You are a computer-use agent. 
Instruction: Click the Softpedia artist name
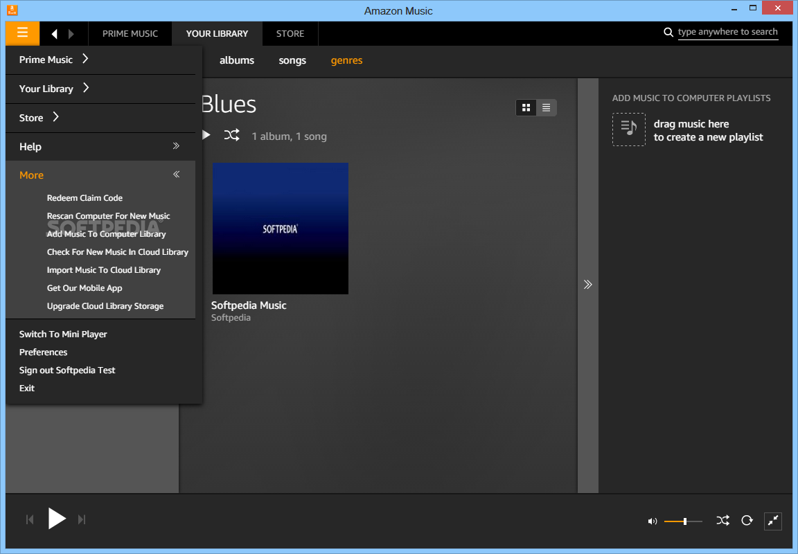click(231, 318)
